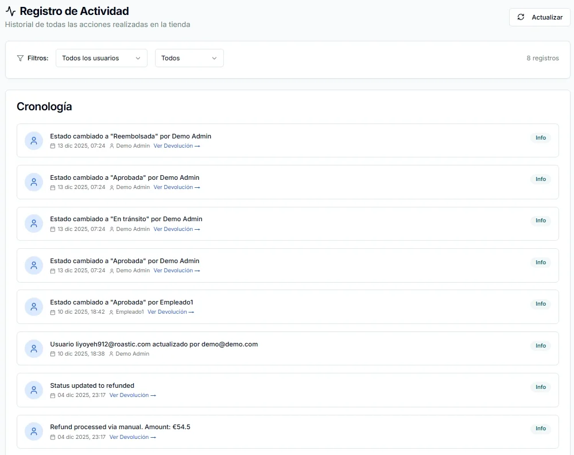Click the Info badge on the liyoyeh912 entry
Screen dimensions: 574x455
(x=540, y=346)
